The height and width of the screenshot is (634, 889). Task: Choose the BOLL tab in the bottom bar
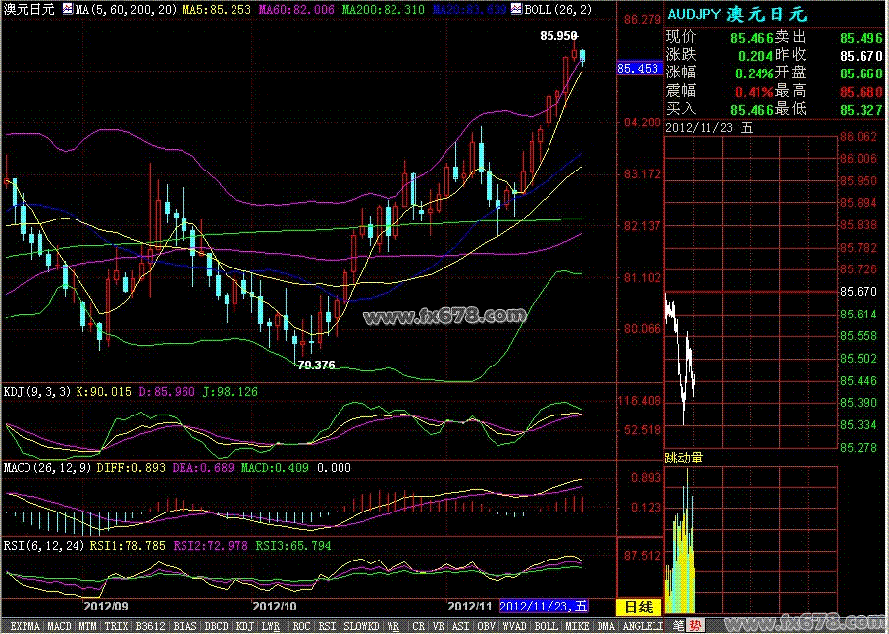(547, 625)
